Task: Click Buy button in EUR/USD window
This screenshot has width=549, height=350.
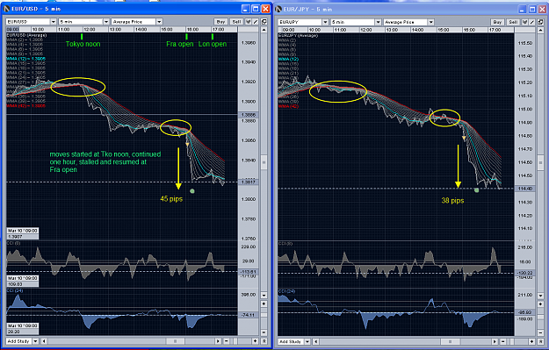Action: click(220, 22)
